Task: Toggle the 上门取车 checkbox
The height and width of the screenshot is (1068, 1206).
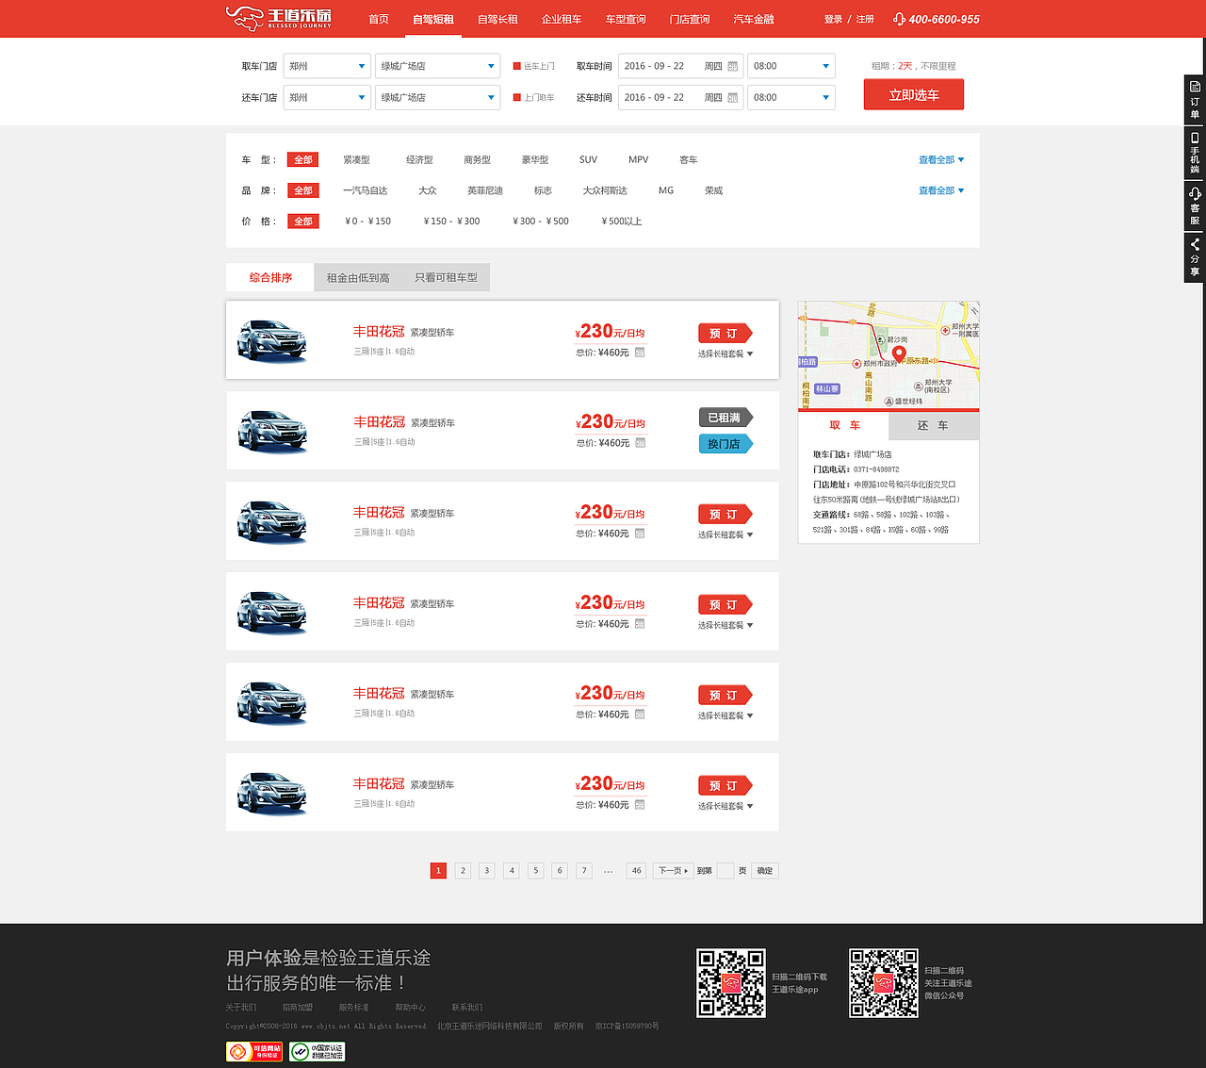Action: 517,97
